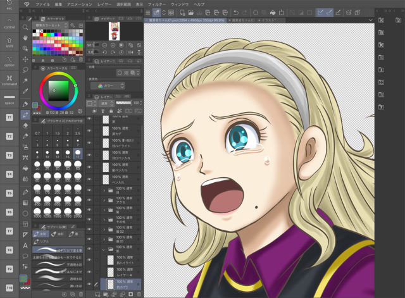405x298 pixels.
Task: Select the move layer tool
Action: click(25, 59)
